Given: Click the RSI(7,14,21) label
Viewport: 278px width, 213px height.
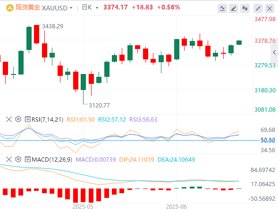Looking at the screenshot, I should point(47,120).
